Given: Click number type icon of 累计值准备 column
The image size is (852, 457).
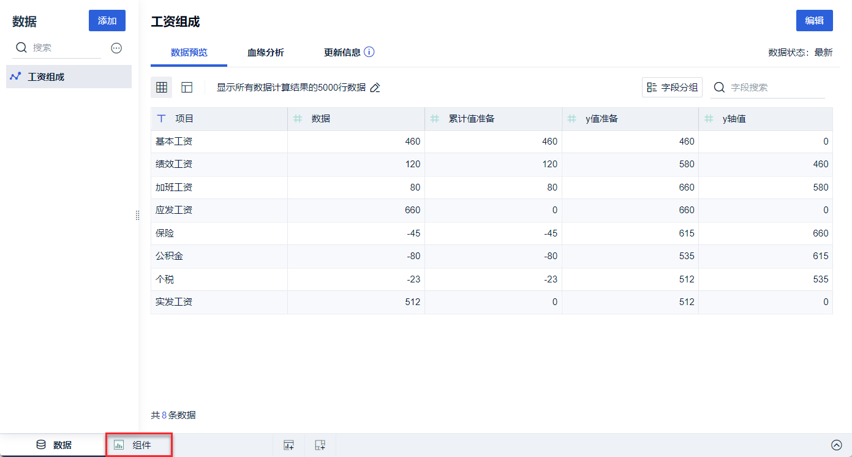Looking at the screenshot, I should tap(435, 119).
